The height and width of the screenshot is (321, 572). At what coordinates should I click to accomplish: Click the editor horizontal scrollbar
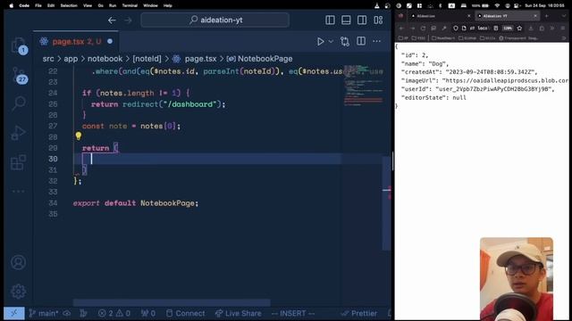point(172,302)
